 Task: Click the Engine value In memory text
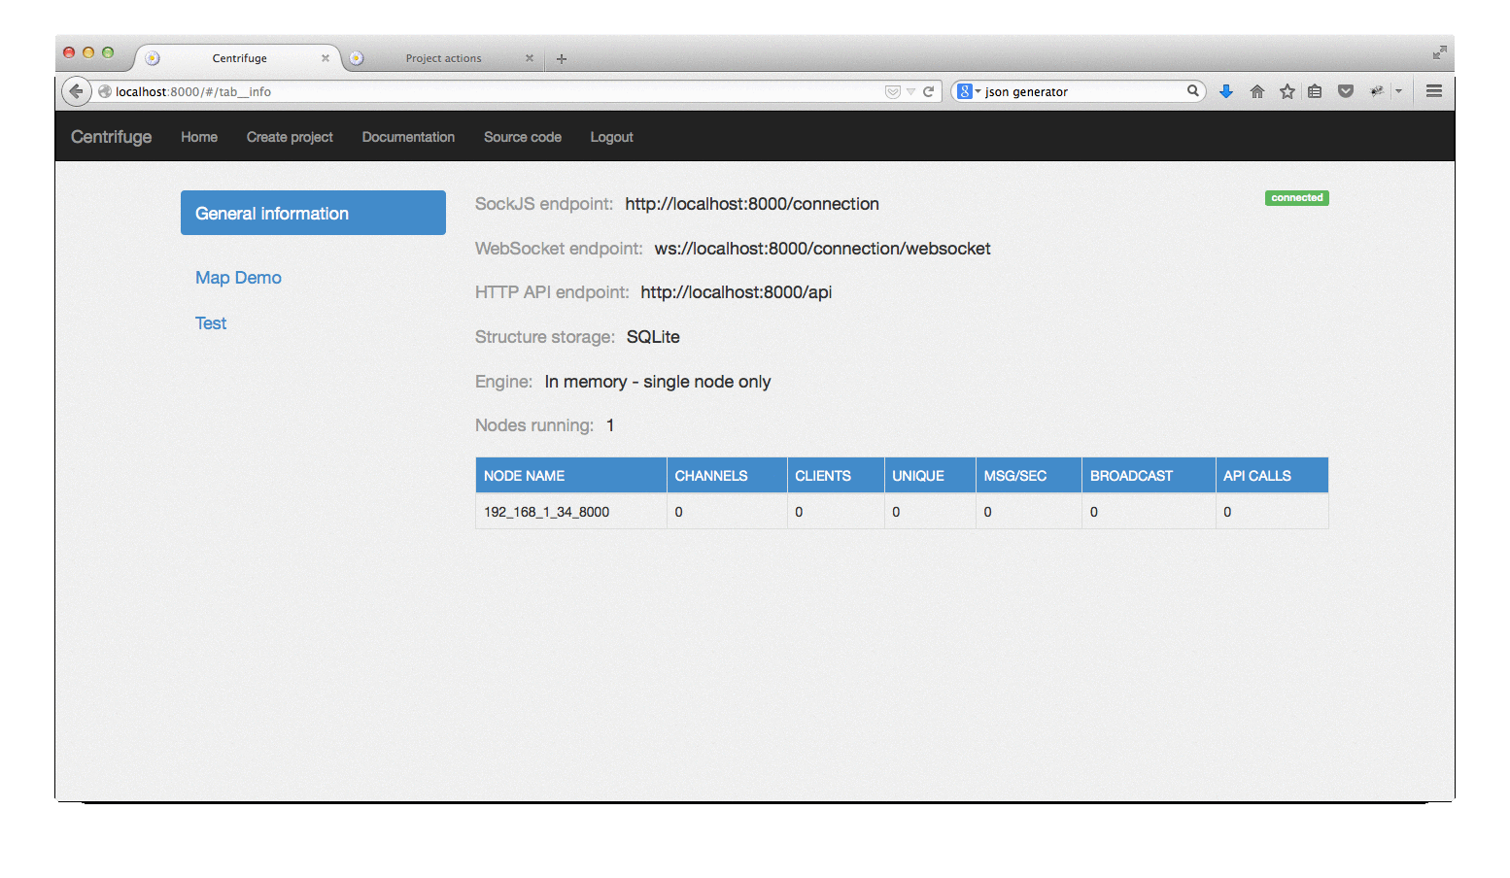pyautogui.click(x=658, y=382)
